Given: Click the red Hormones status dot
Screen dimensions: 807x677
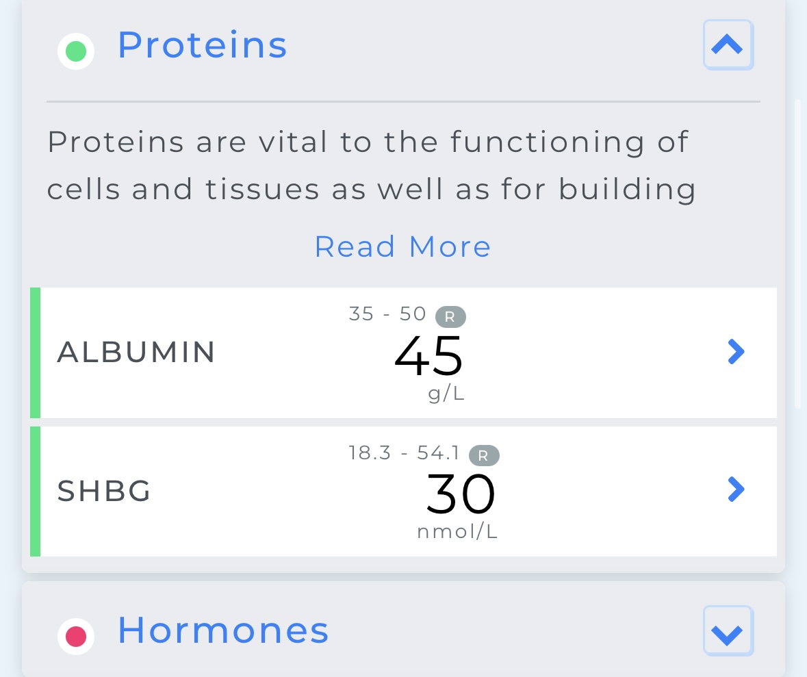Looking at the screenshot, I should pos(75,637).
